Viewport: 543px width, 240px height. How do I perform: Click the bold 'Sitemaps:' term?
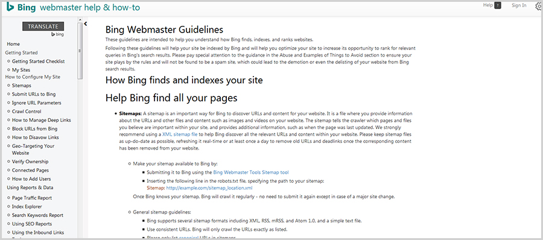pyautogui.click(x=130, y=113)
